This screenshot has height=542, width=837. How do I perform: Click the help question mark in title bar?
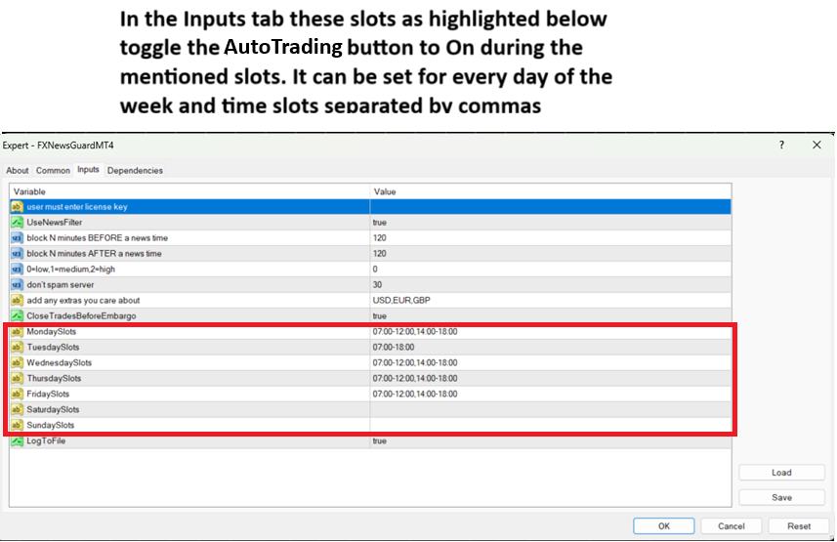[781, 145]
